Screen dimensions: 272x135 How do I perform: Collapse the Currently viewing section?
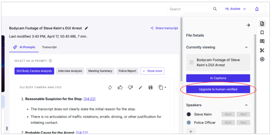pos(246,47)
